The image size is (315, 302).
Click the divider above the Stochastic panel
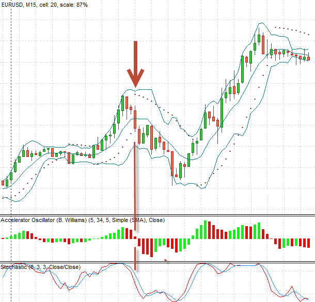point(157,262)
